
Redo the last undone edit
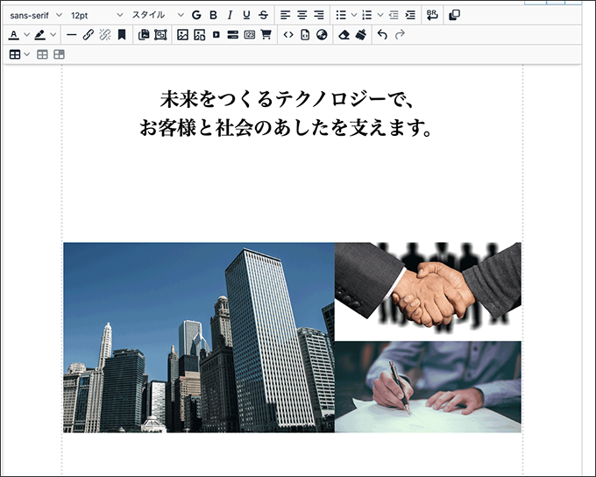[400, 35]
